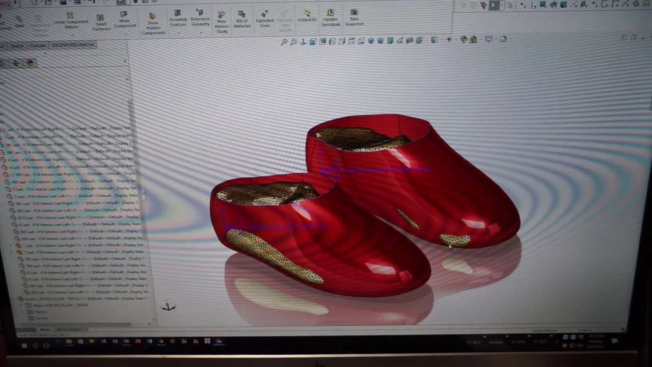Expand 7 Last Interior Last-Left component
652x367 pixels.
click(x=12, y=252)
